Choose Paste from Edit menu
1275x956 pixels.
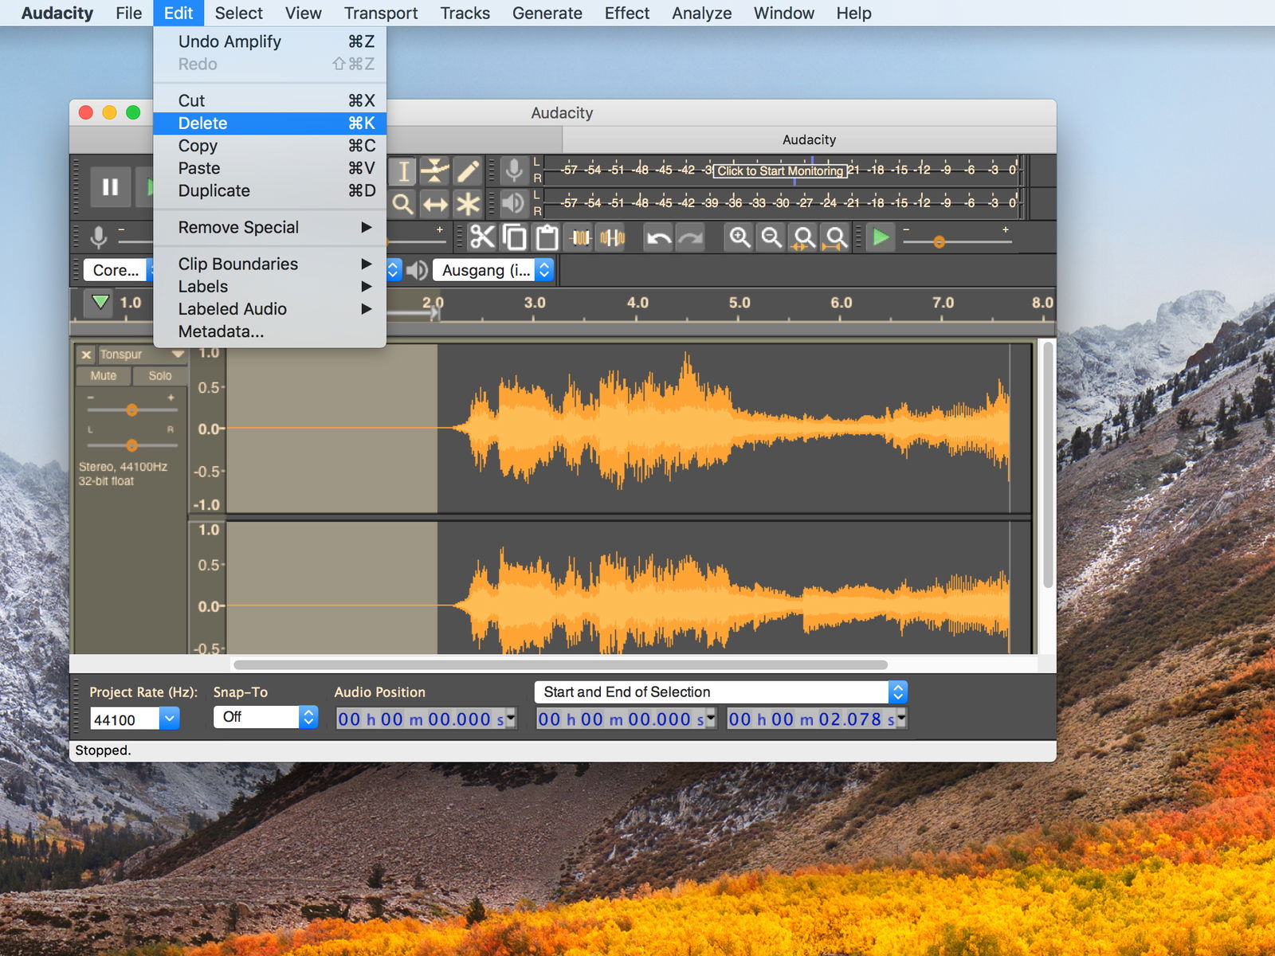point(270,168)
